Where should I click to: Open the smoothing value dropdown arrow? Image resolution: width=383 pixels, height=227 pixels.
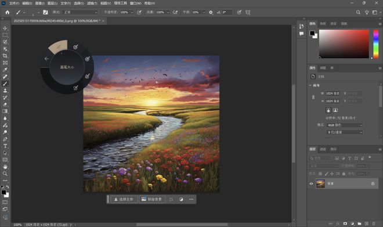coord(204,12)
